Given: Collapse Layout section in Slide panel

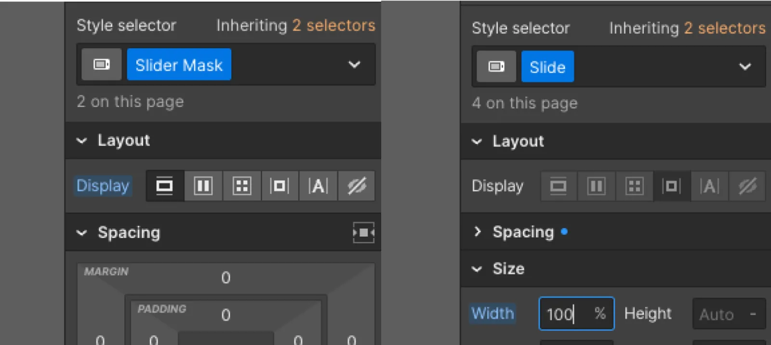Looking at the screenshot, I should [x=477, y=142].
